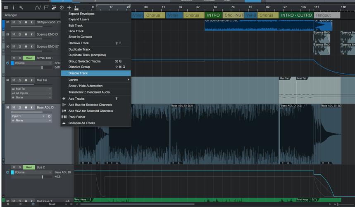Select Collapse All Tracks menu item
Image resolution: width=355 pixels, height=207 pixels.
click(96, 123)
